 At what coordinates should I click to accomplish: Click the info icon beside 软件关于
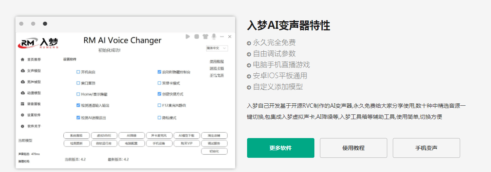[23, 126]
